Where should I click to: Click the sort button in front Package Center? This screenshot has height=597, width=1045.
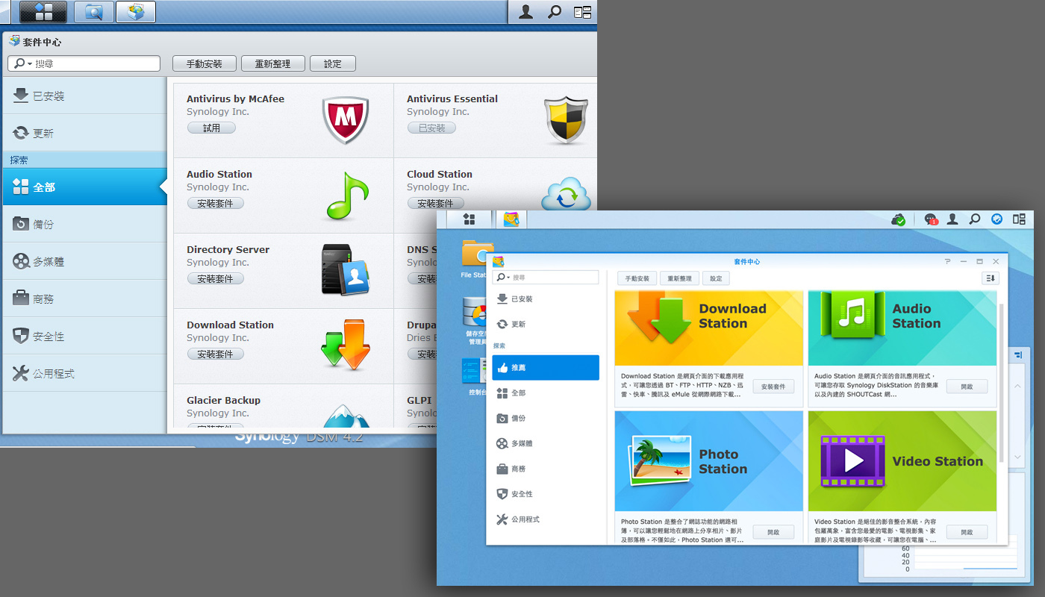(x=990, y=278)
